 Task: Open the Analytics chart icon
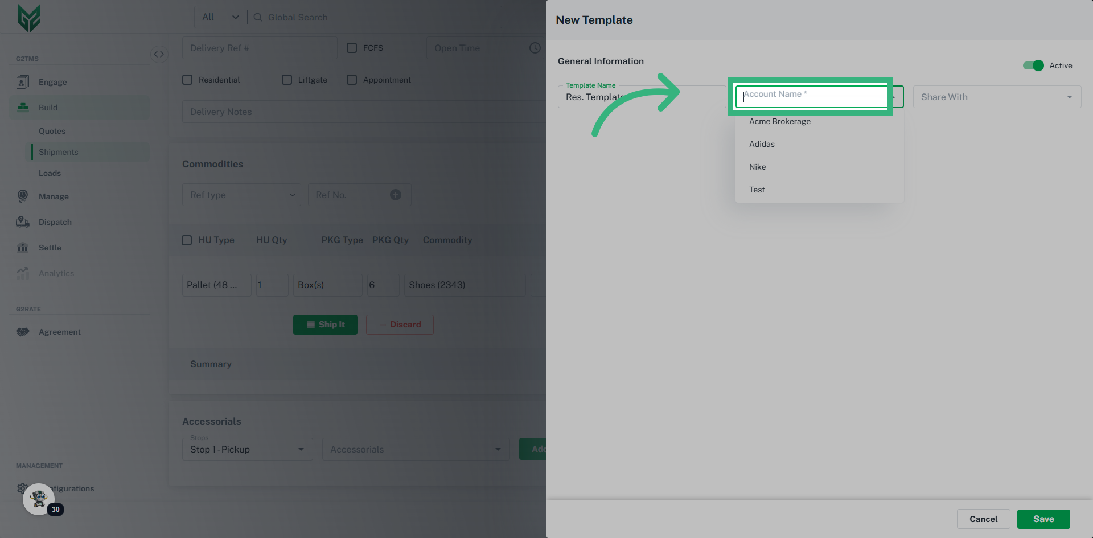pyautogui.click(x=22, y=273)
